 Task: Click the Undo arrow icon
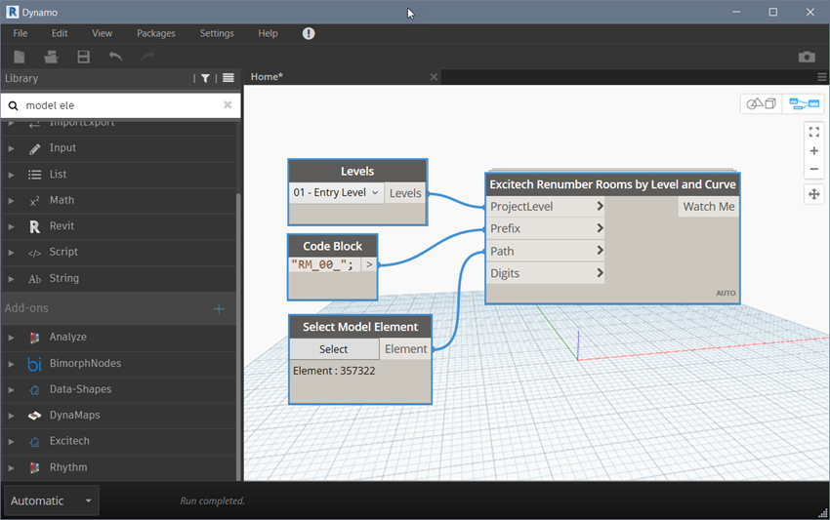click(115, 56)
